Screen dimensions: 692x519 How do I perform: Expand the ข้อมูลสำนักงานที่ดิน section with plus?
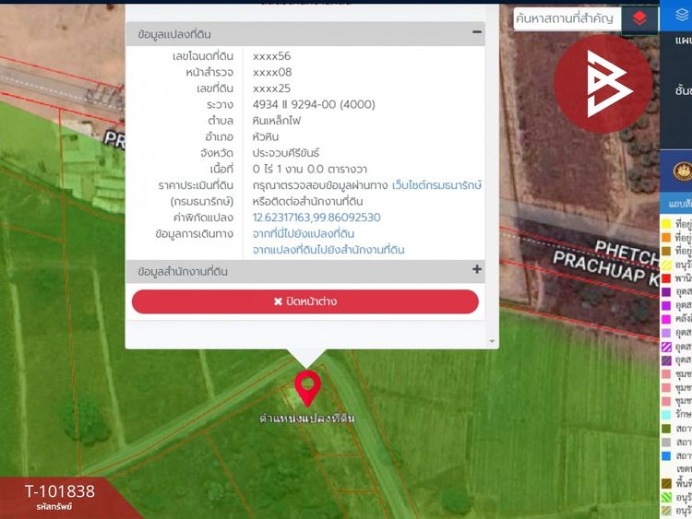click(x=477, y=270)
